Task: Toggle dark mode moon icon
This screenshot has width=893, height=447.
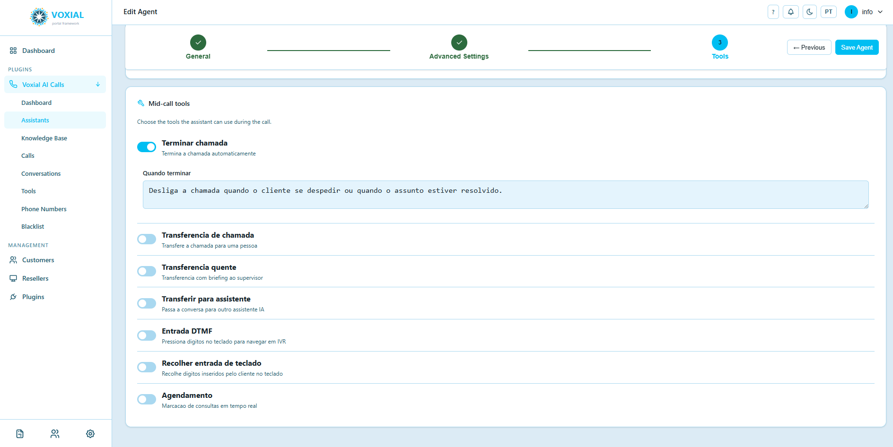Action: point(810,12)
